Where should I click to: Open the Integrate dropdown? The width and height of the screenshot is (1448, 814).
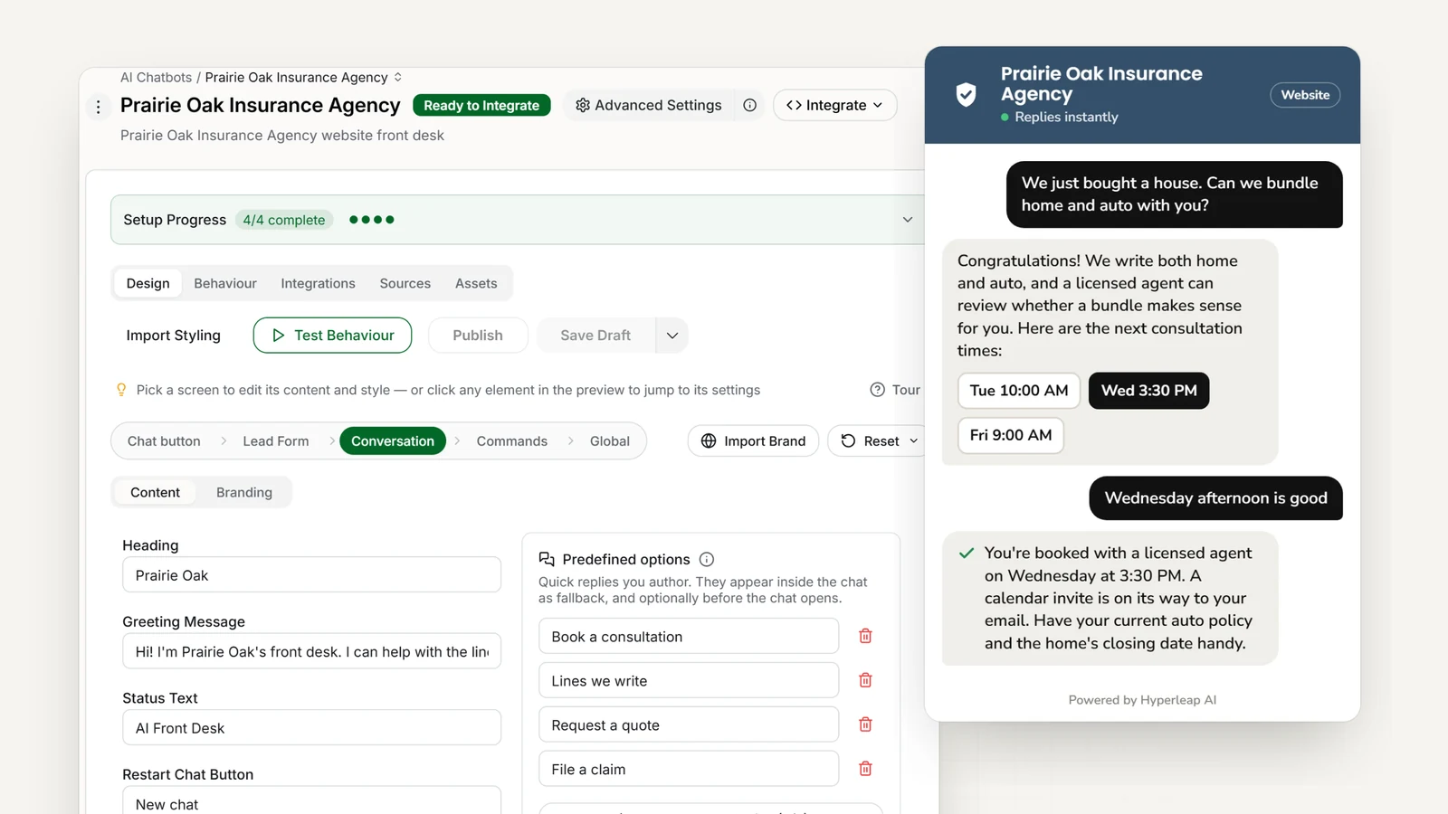point(834,105)
